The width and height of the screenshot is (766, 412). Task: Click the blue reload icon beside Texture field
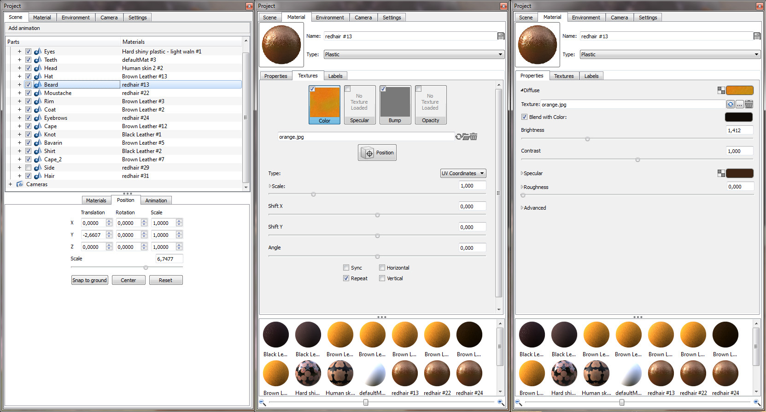pos(731,105)
